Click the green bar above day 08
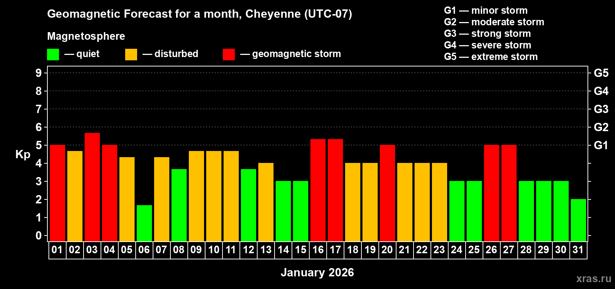This screenshot has height=289, width=615. pos(179,205)
